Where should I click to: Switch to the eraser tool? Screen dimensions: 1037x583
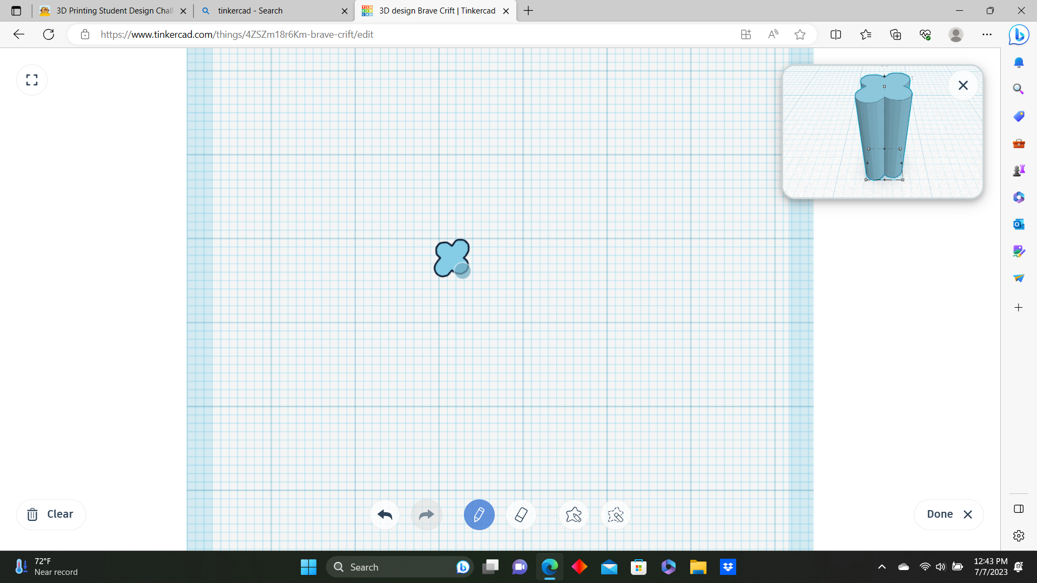(x=521, y=514)
